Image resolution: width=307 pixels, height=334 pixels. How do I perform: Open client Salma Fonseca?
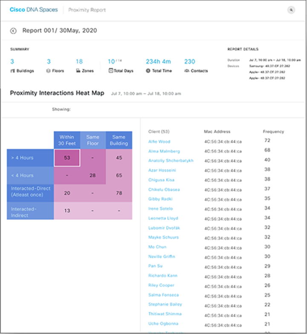tap(163, 295)
